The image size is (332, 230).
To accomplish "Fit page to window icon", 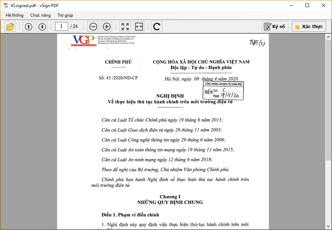I will coord(125,27).
